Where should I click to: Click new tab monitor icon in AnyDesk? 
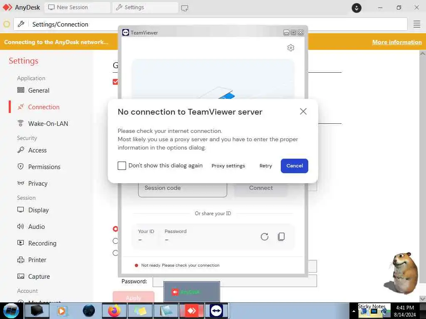185,8
